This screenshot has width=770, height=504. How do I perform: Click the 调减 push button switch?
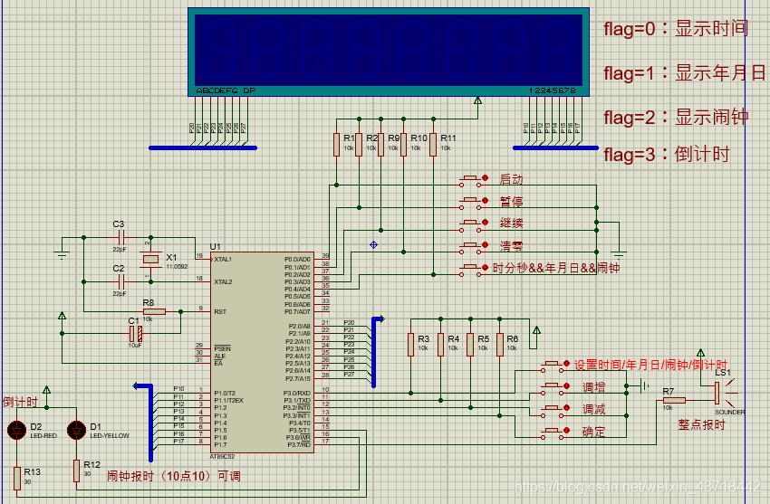[552, 411]
